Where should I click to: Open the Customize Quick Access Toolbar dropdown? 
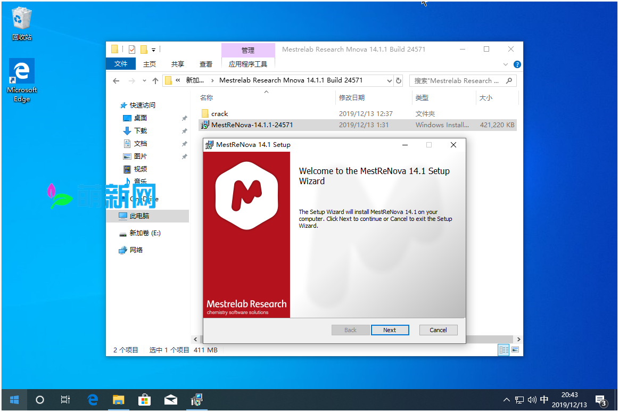[x=154, y=50]
